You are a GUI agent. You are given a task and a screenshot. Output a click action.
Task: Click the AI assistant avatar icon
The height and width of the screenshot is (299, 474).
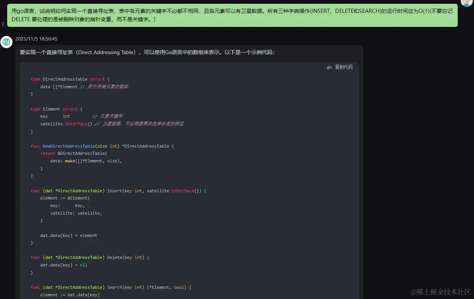[x=6, y=42]
